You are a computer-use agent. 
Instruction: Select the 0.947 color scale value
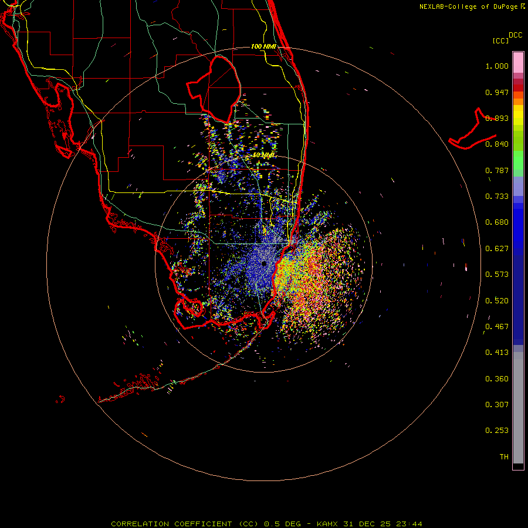(497, 92)
